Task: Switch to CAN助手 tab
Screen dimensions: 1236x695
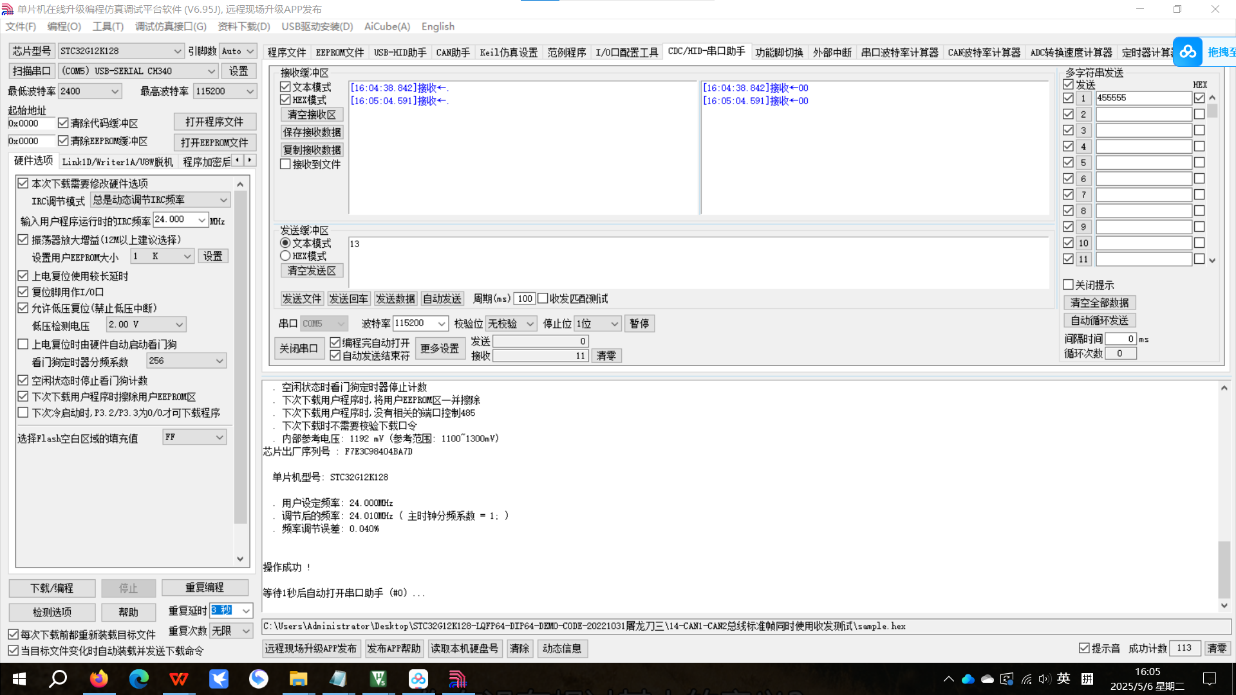Action: tap(453, 52)
